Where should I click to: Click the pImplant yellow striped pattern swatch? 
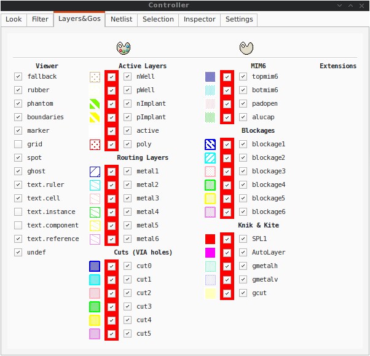(95, 117)
